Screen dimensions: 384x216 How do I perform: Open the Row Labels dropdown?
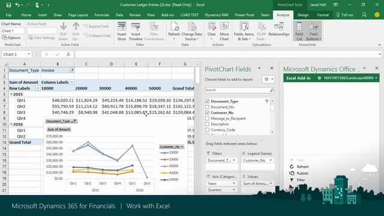[x=38, y=88]
